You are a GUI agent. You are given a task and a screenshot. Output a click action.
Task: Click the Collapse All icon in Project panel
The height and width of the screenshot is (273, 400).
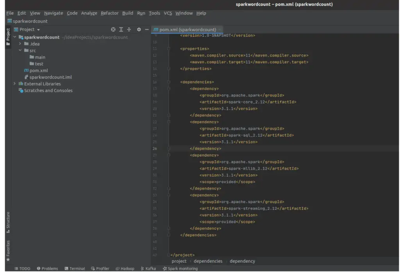coord(129,30)
